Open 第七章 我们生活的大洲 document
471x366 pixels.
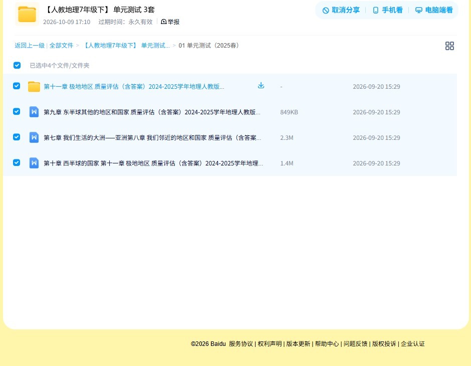coord(152,137)
